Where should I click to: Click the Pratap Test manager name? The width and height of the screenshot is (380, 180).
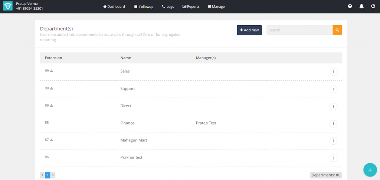[206, 123]
